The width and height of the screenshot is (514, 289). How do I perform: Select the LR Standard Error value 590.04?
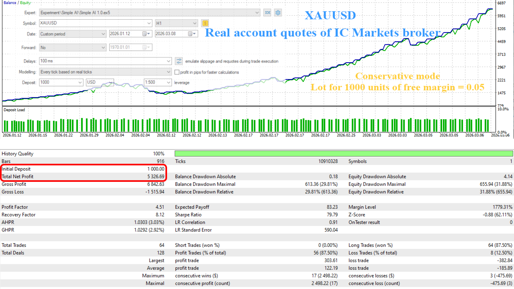coord(331,230)
